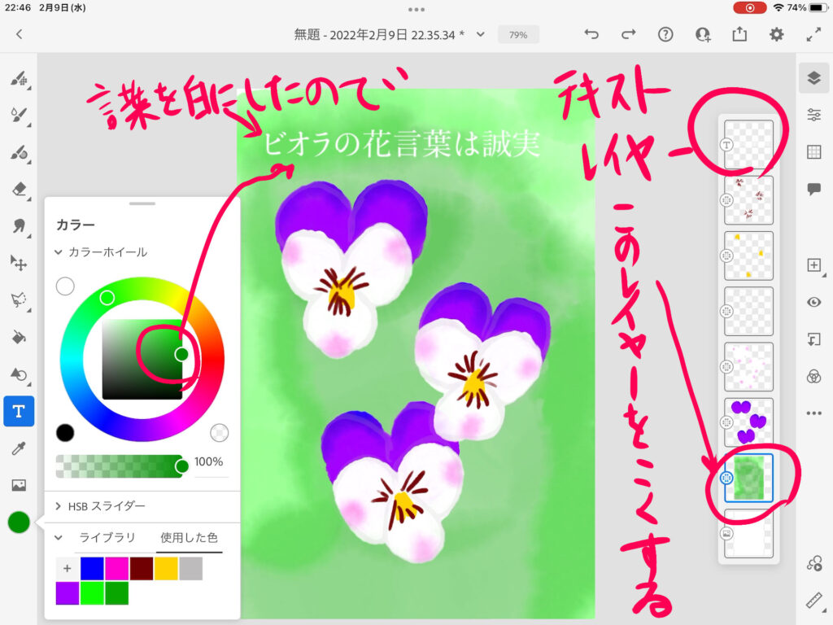Toggle layer visibility eye icon
Image resolution: width=833 pixels, height=625 pixels.
[813, 302]
